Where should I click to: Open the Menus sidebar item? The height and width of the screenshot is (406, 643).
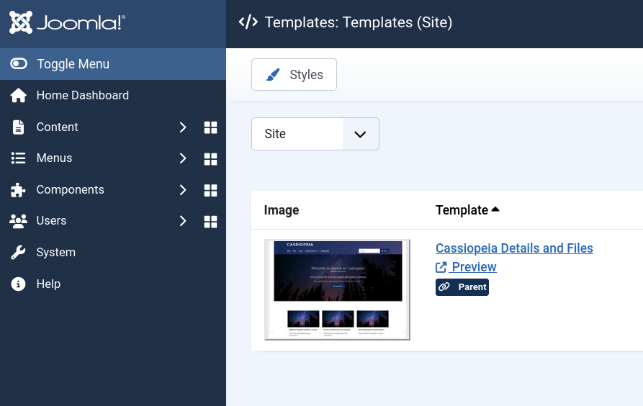(x=54, y=158)
